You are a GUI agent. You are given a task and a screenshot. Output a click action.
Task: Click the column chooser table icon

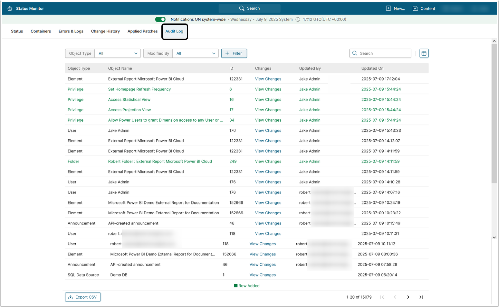tap(424, 53)
